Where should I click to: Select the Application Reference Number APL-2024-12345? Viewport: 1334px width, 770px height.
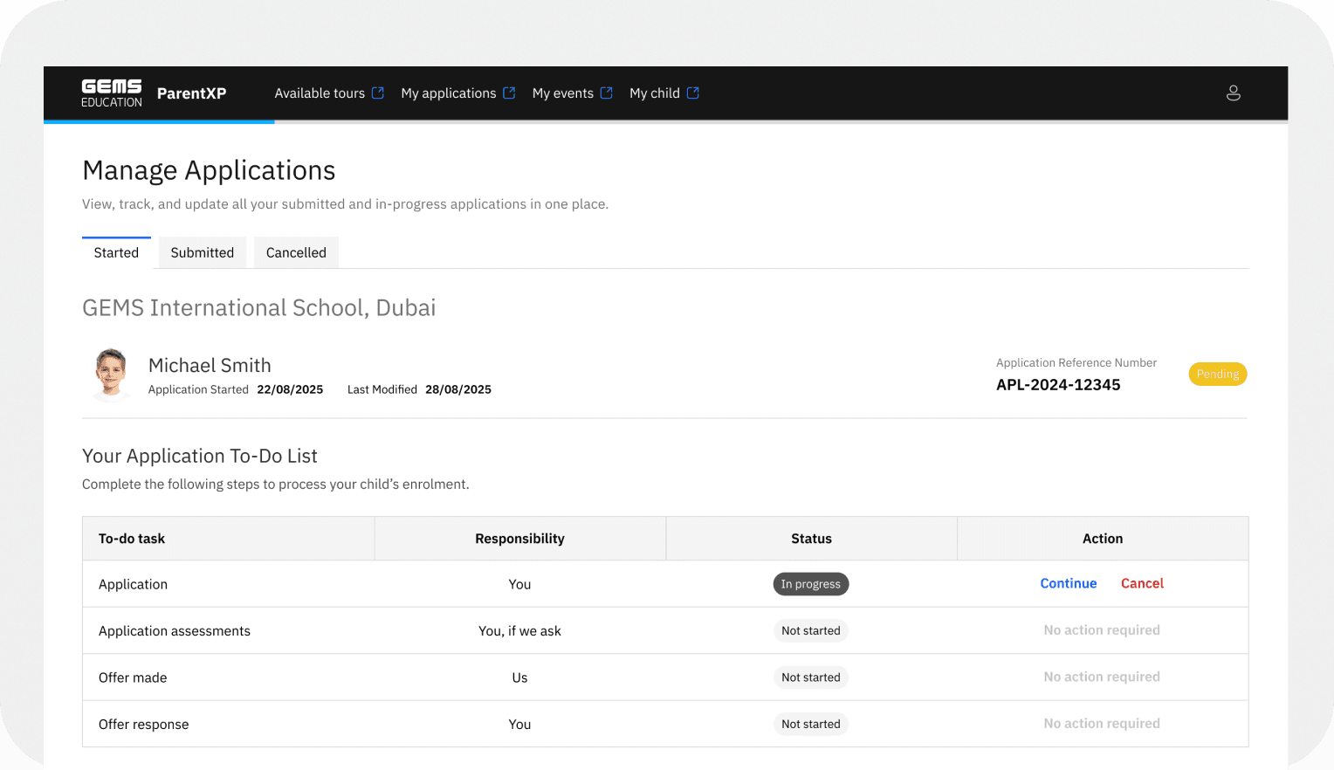tap(1058, 384)
